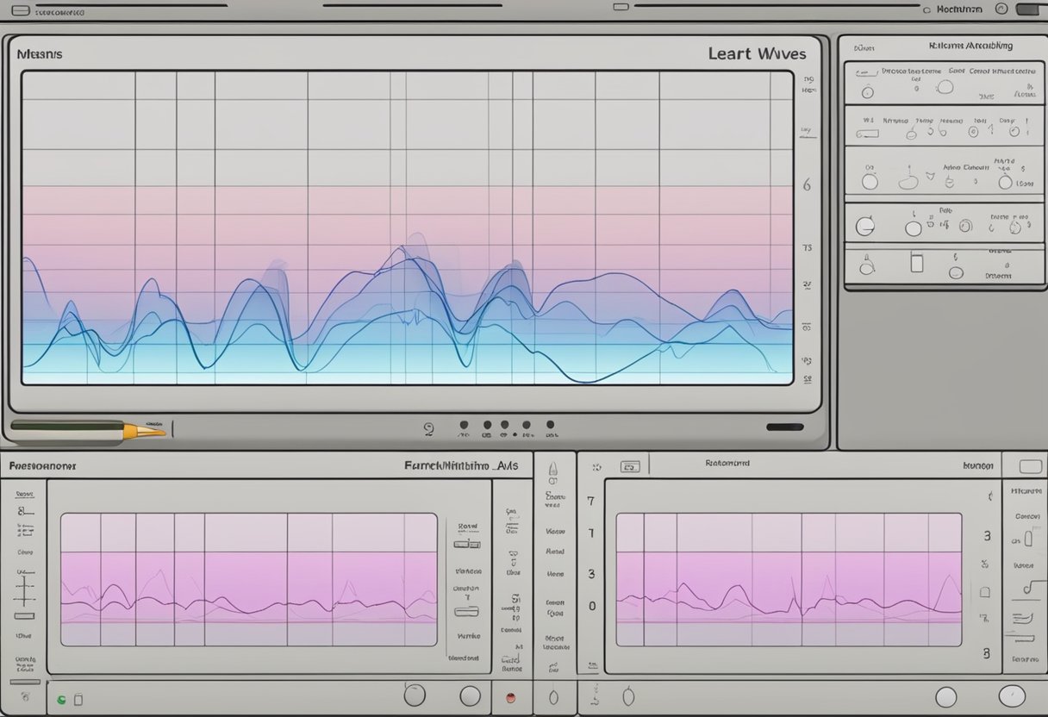
Task: Click the Record label in the bottom-left panel
Action: point(24,495)
